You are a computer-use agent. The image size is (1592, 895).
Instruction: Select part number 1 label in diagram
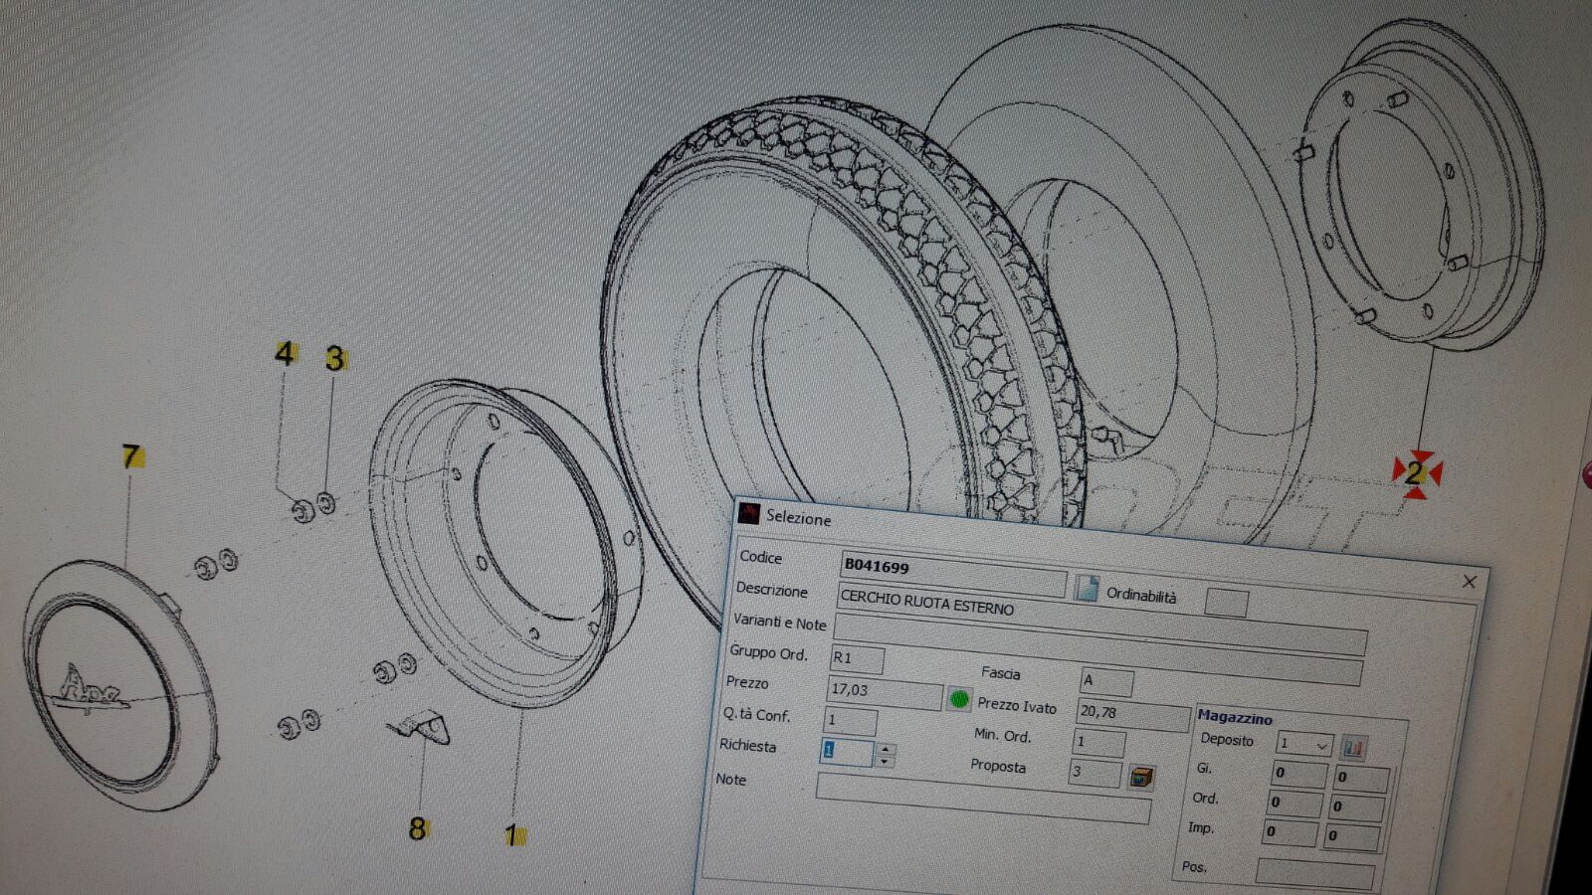[x=513, y=835]
